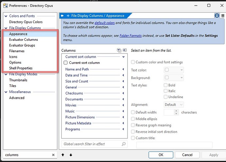Open the hamburger menu icon
Viewport: 226px width, 162px height.
(x=223, y=16)
